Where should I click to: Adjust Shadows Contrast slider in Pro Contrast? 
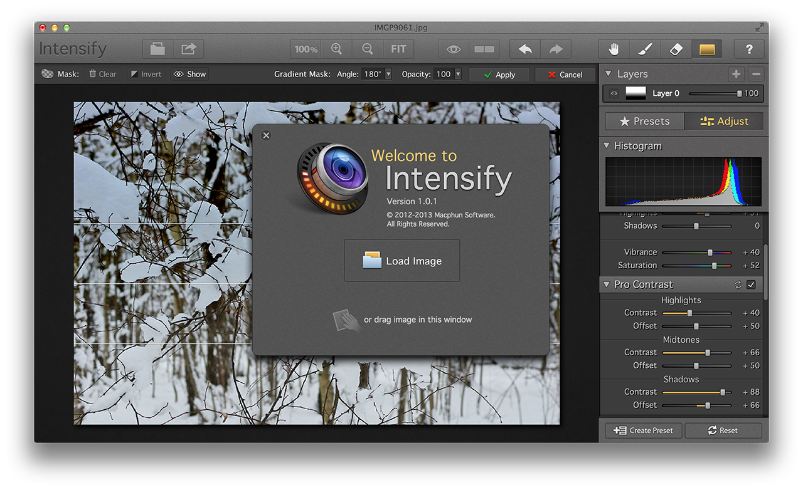697,392
